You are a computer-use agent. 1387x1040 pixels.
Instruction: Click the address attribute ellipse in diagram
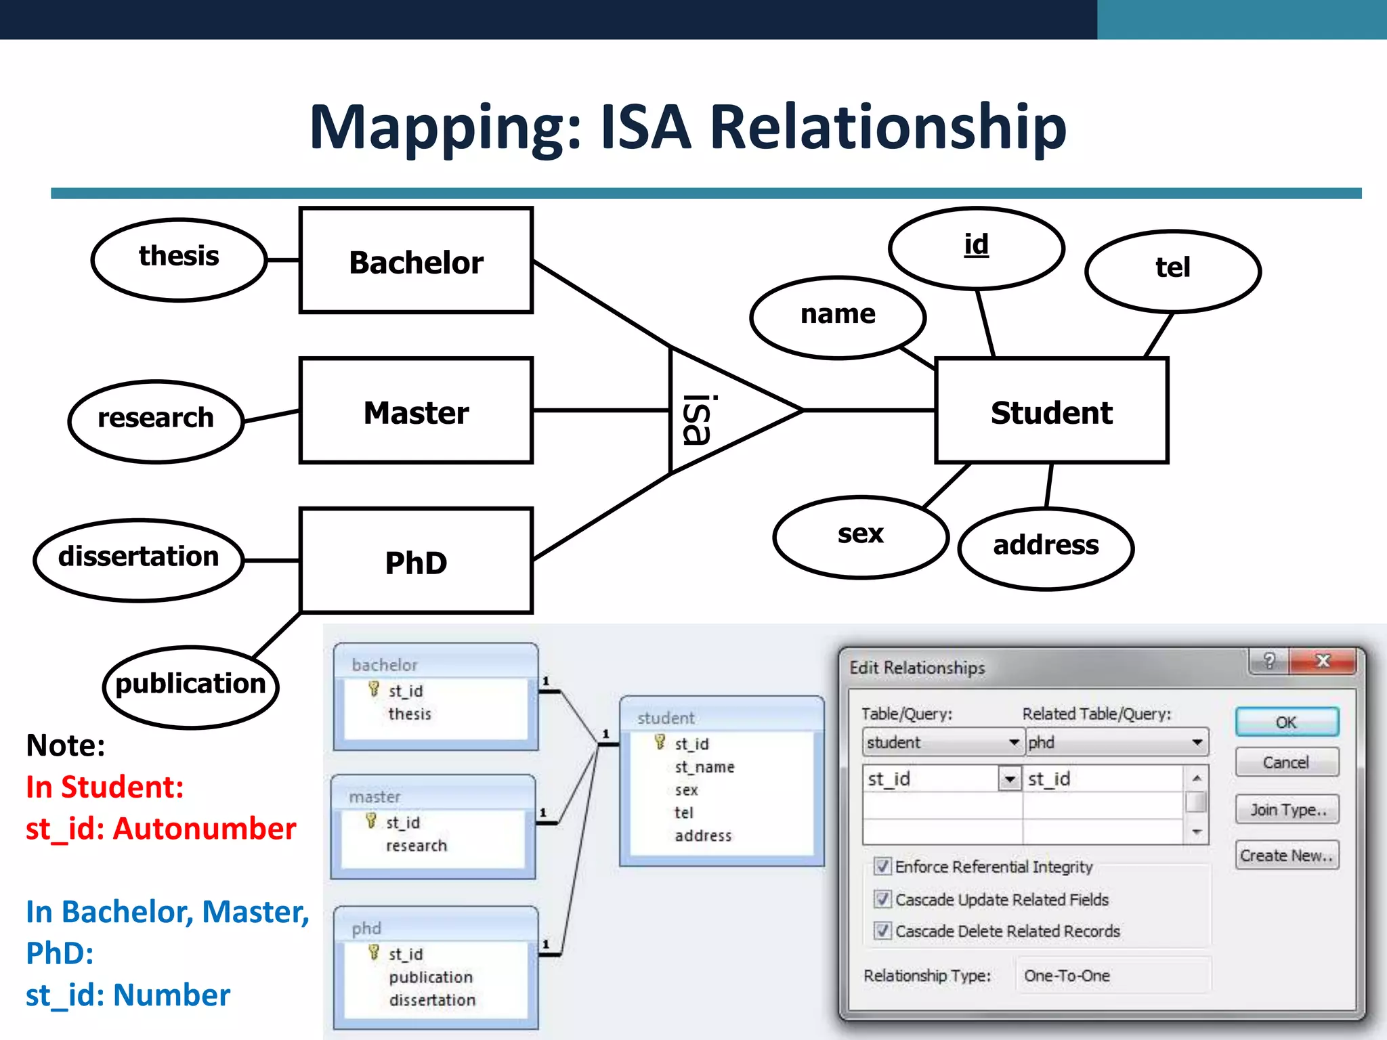click(x=1046, y=549)
